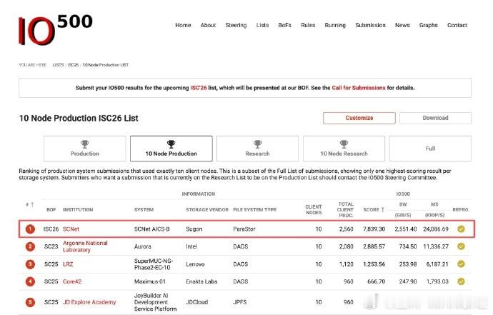Open the Rules menu item
493x315 pixels.
(x=308, y=25)
